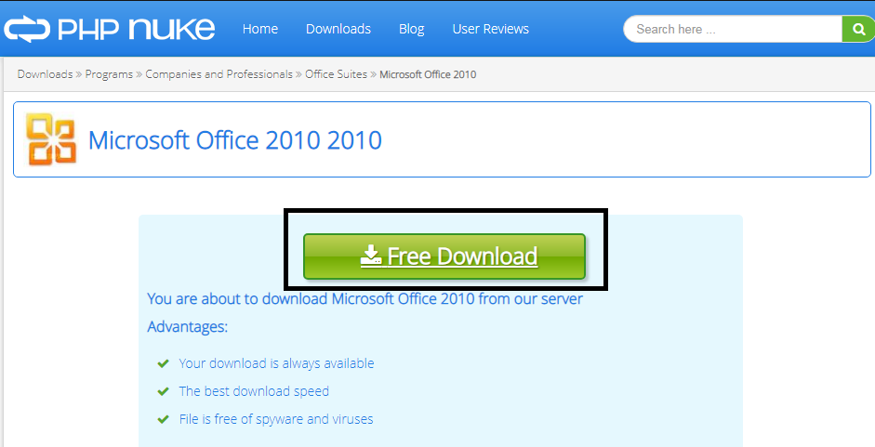The width and height of the screenshot is (875, 447).
Task: Click the 'Microsoft Office 2010 2010' heading
Action: click(235, 140)
